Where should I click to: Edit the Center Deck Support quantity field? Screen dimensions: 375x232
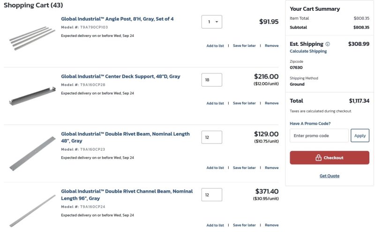click(x=212, y=80)
